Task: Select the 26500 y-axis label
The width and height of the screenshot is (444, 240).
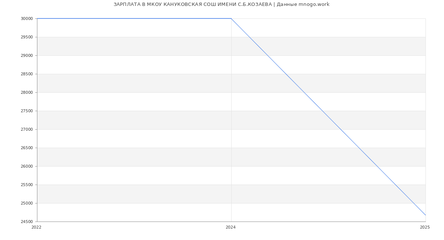Action: pos(27,148)
